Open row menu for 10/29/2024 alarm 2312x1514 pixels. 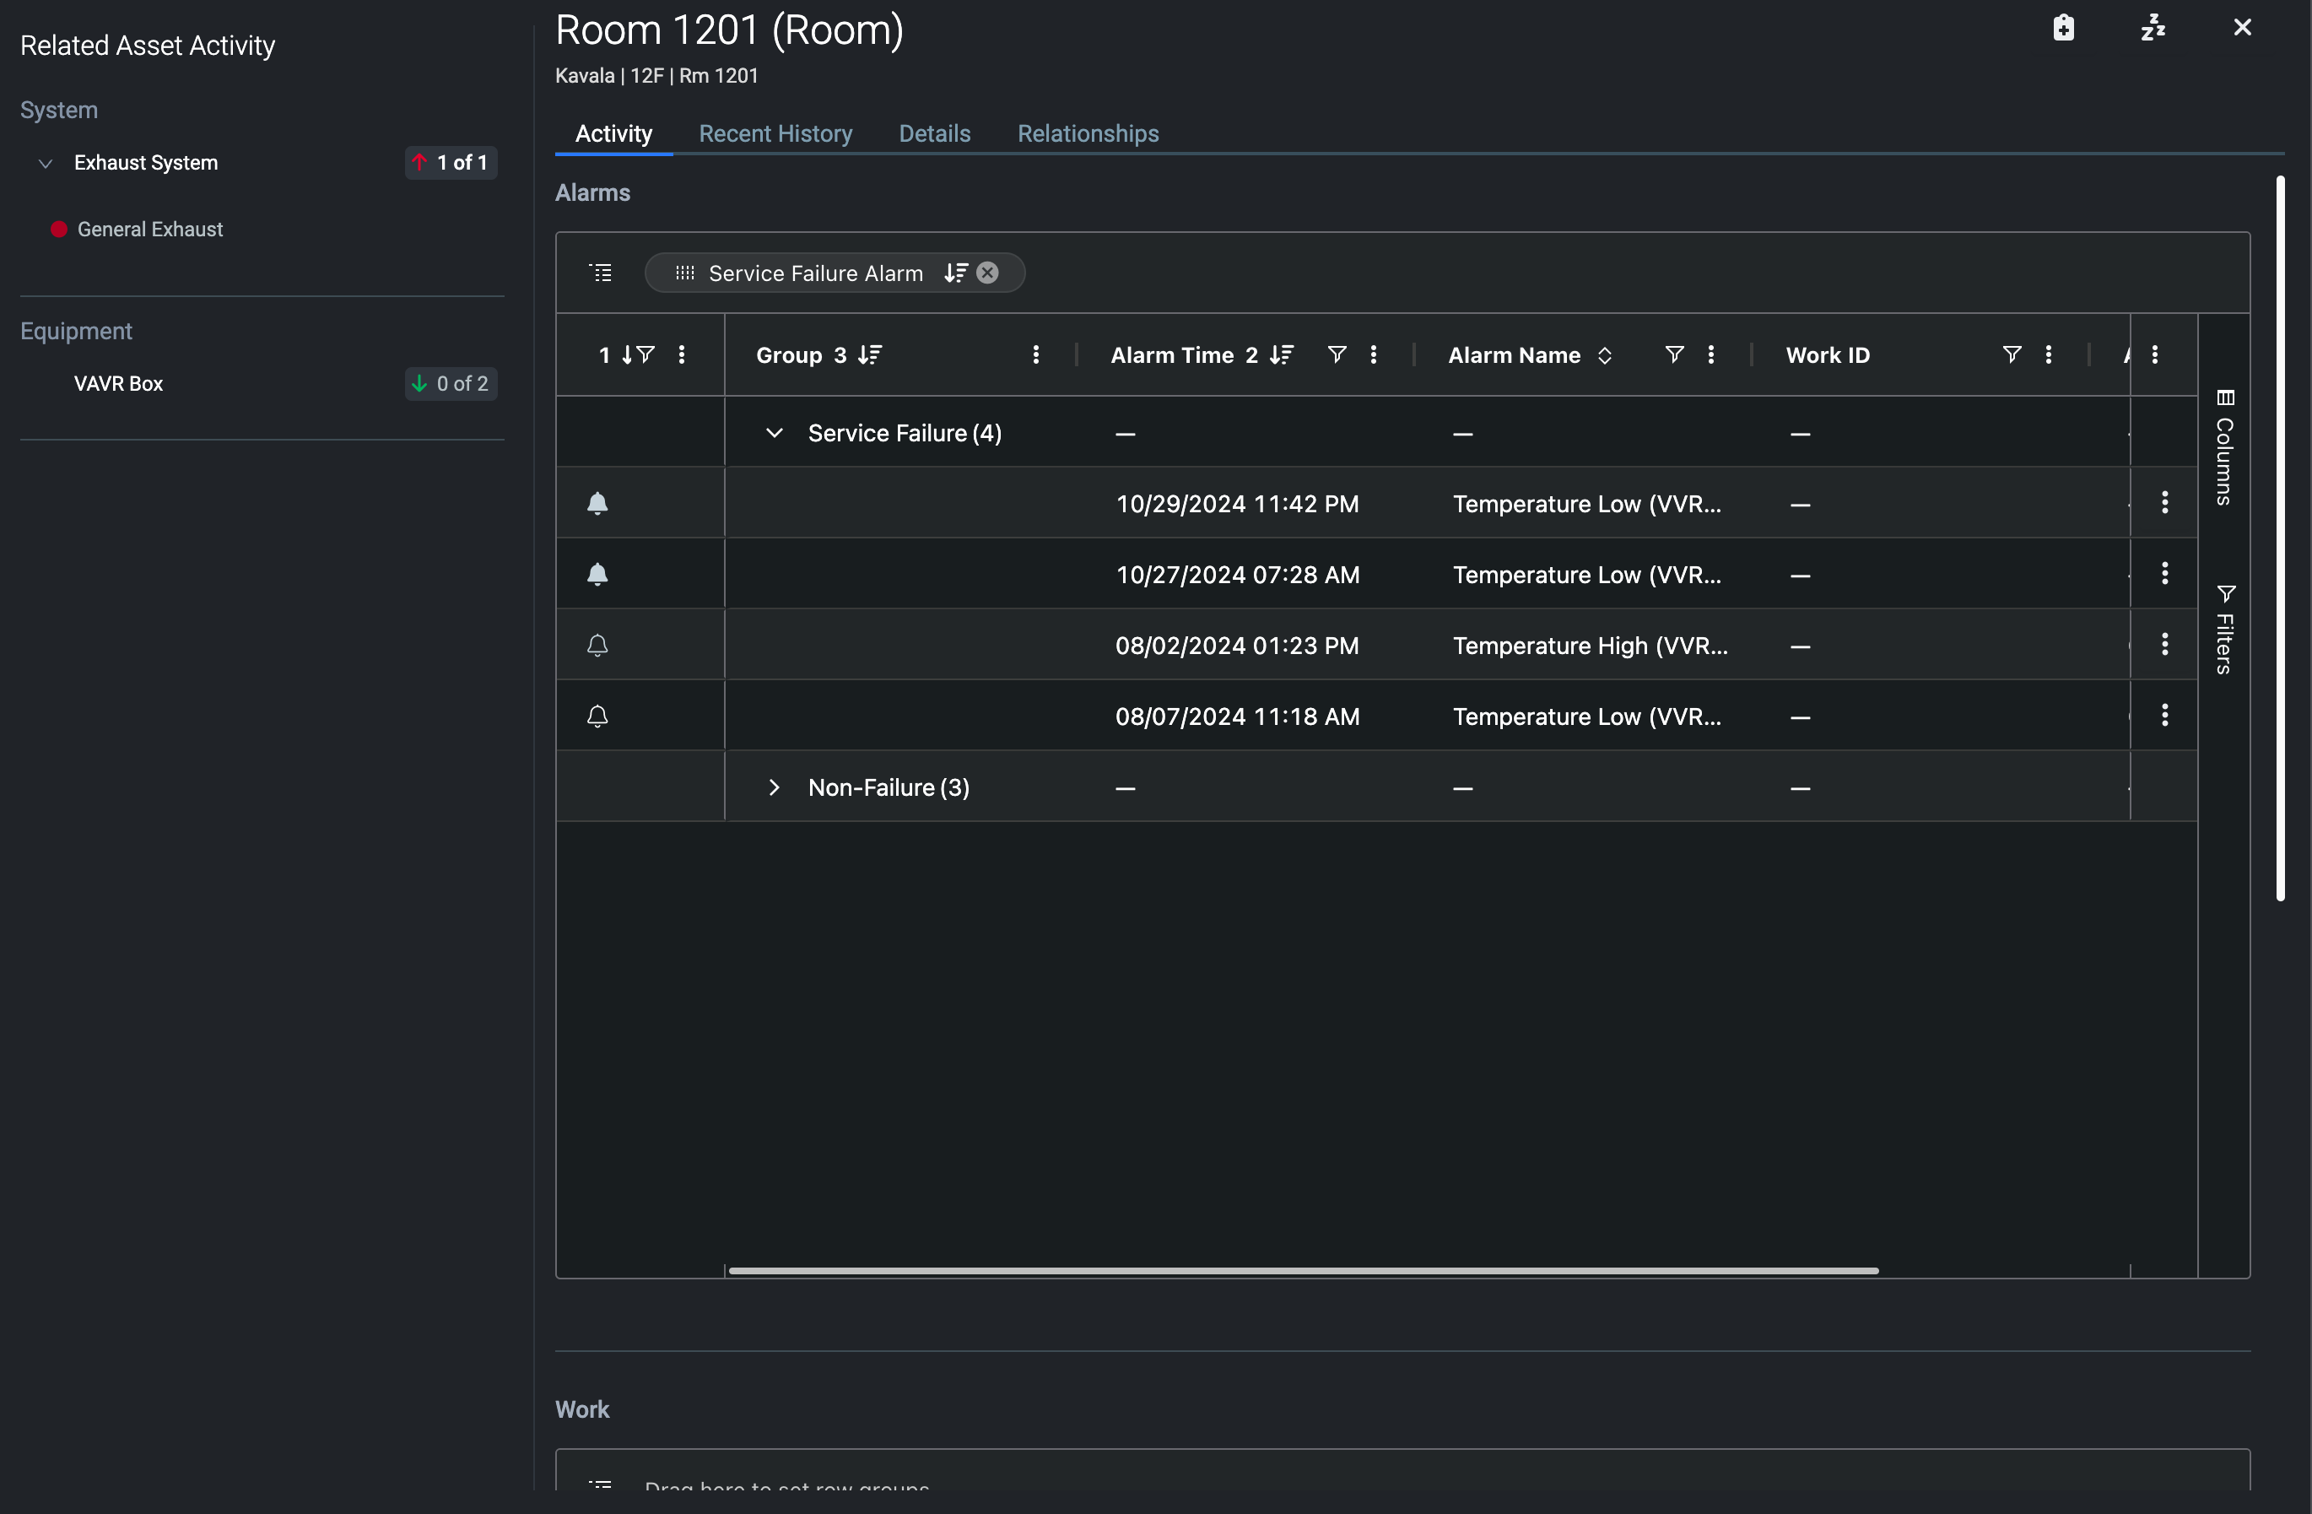[2164, 502]
